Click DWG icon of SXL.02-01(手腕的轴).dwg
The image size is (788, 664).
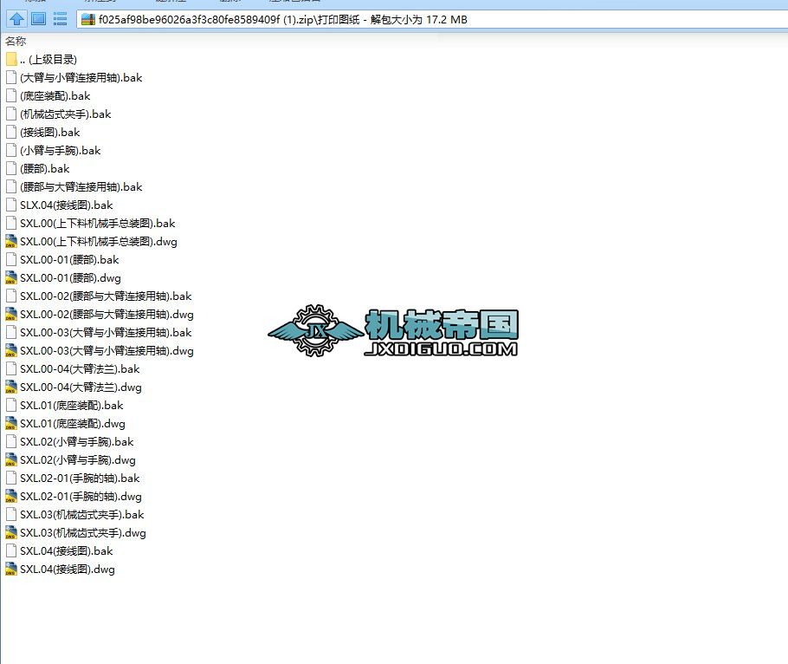11,496
